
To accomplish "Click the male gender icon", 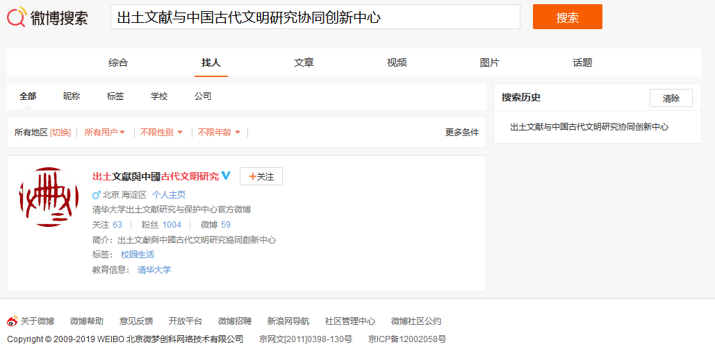I will click(96, 195).
